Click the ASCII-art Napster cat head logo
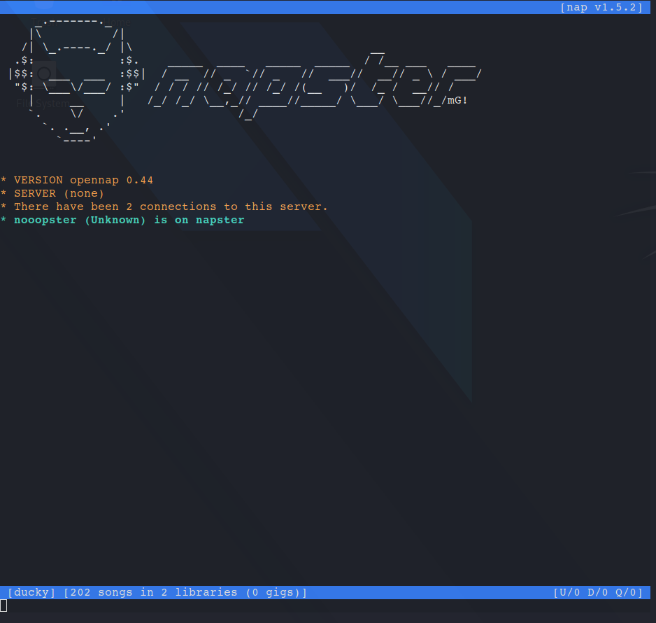656x623 pixels. [77, 80]
